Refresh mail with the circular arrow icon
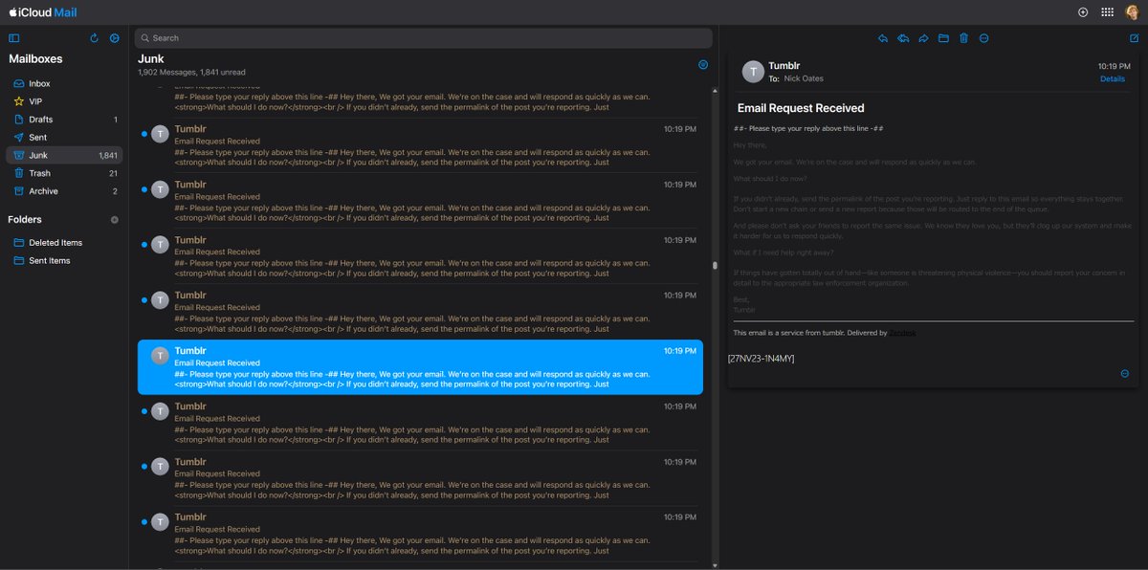Screen dimensions: 1148x570 [94, 38]
